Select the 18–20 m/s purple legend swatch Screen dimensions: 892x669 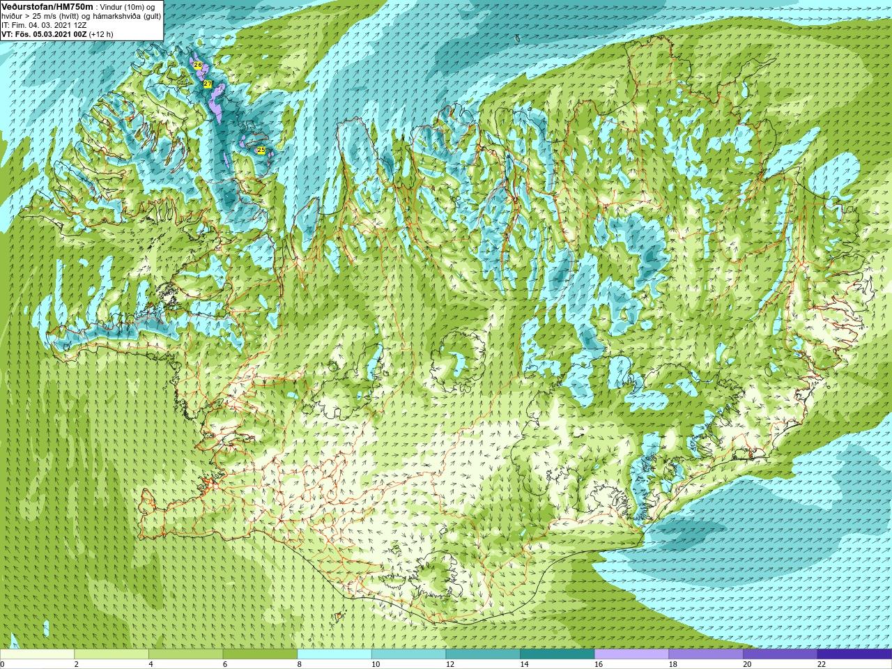(706, 654)
